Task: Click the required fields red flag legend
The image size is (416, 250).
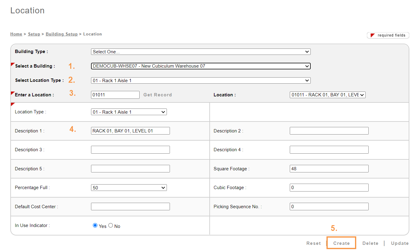Action: tap(388, 35)
